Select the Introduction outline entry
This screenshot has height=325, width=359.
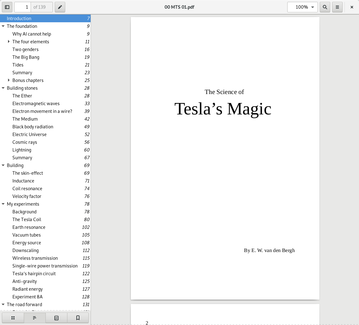(x=45, y=18)
